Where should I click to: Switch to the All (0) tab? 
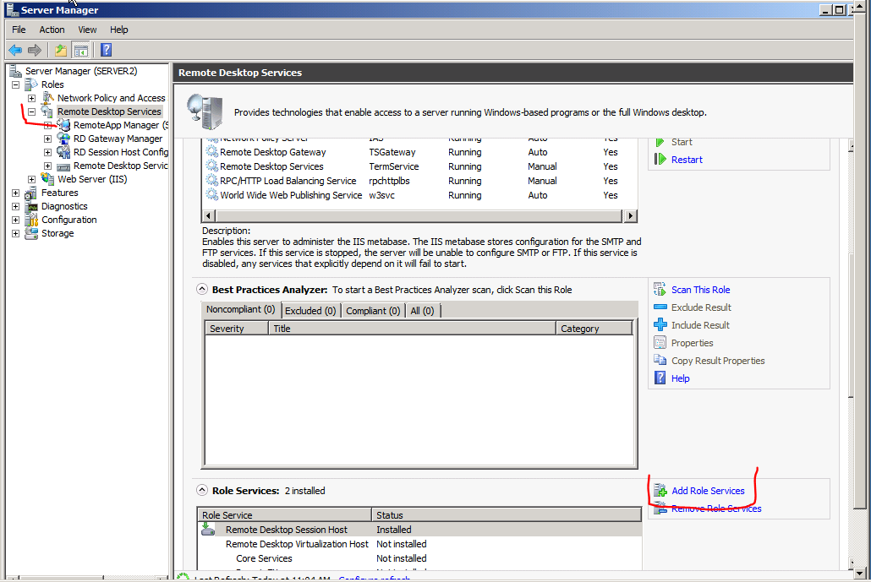tap(422, 311)
